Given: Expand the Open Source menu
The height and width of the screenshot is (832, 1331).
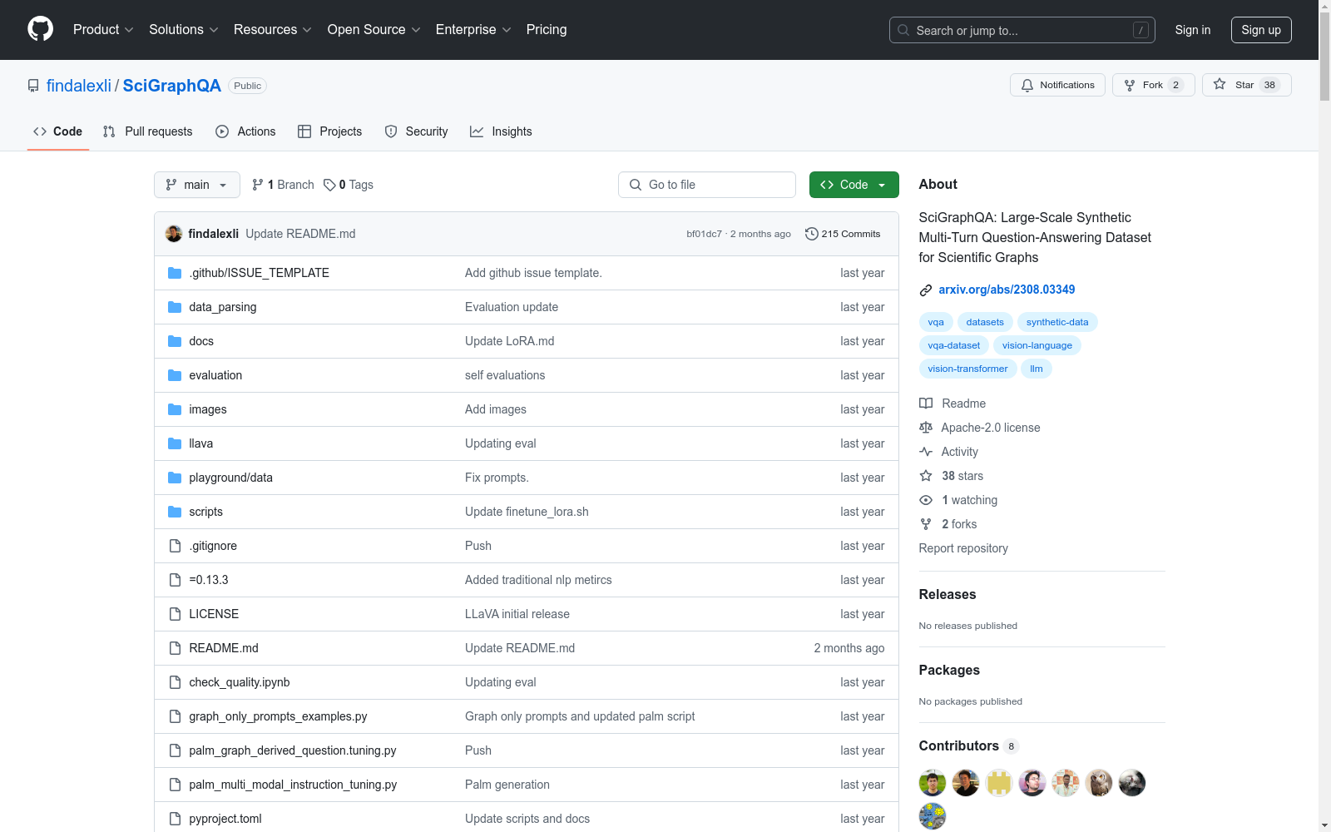Looking at the screenshot, I should pos(374,30).
